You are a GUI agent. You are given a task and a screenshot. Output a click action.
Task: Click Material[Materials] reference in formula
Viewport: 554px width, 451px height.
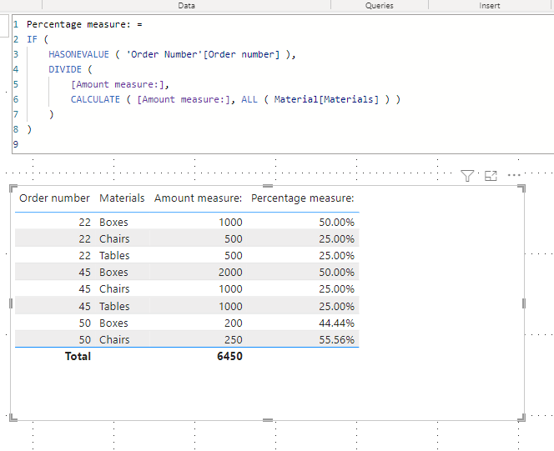[326, 99]
